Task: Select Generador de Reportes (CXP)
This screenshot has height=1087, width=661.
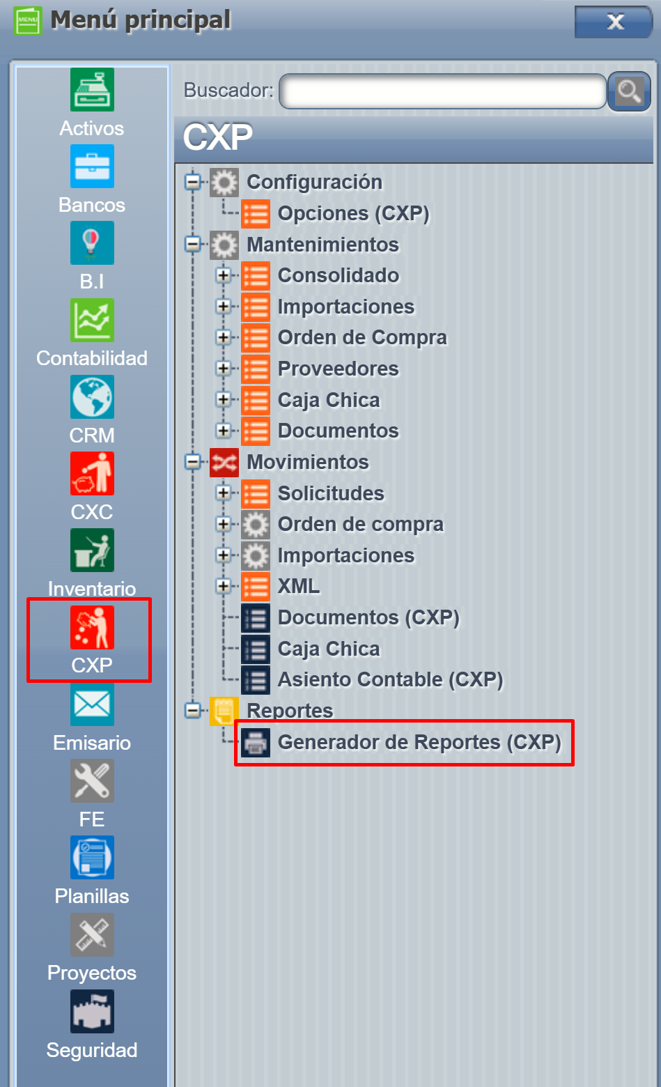Action: 419,743
